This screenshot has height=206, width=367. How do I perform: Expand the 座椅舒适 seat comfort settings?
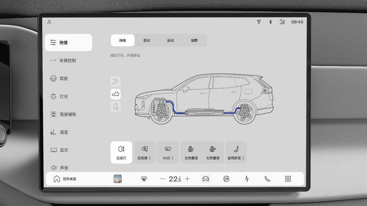(x=236, y=152)
